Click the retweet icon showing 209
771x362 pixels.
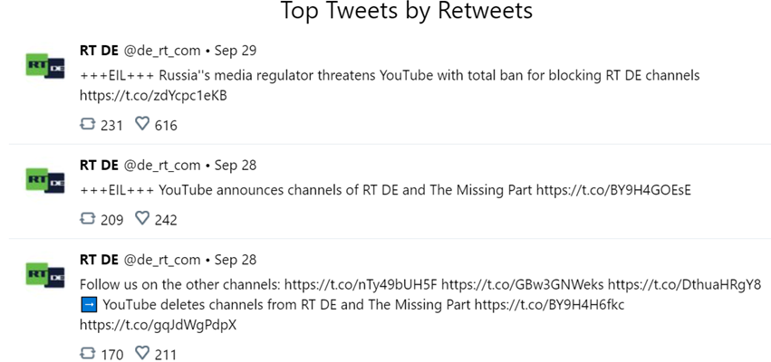click(x=87, y=218)
